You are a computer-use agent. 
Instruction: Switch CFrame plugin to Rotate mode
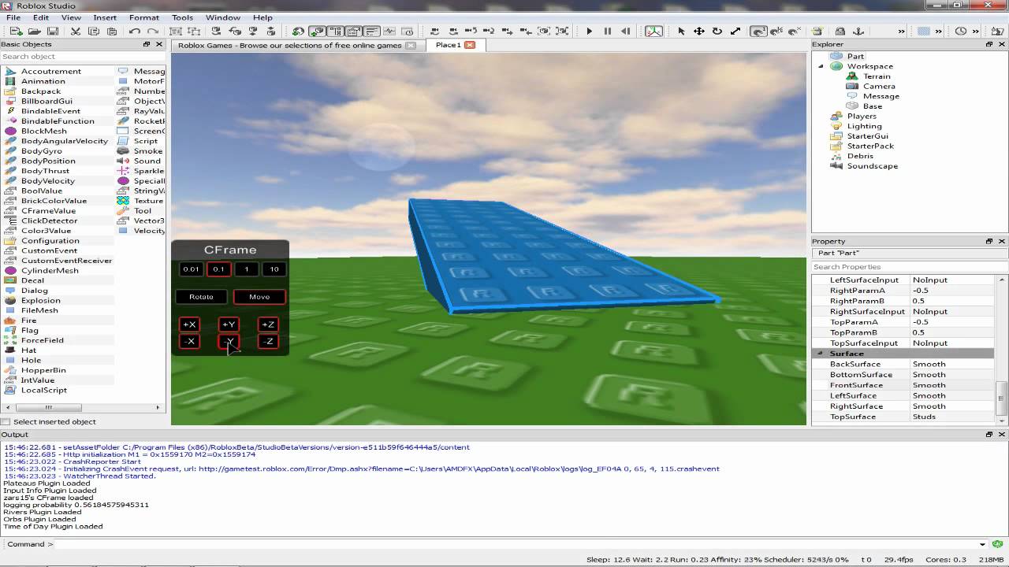click(x=201, y=297)
